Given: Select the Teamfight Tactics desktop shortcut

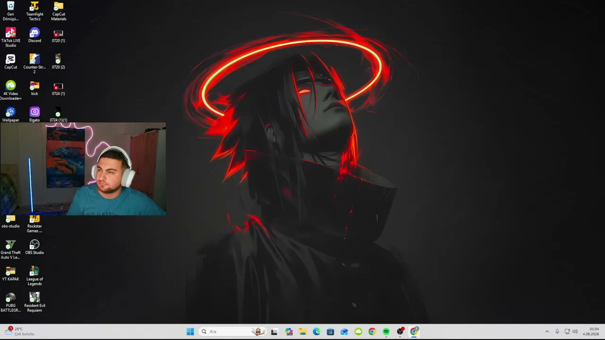Looking at the screenshot, I should click(35, 11).
